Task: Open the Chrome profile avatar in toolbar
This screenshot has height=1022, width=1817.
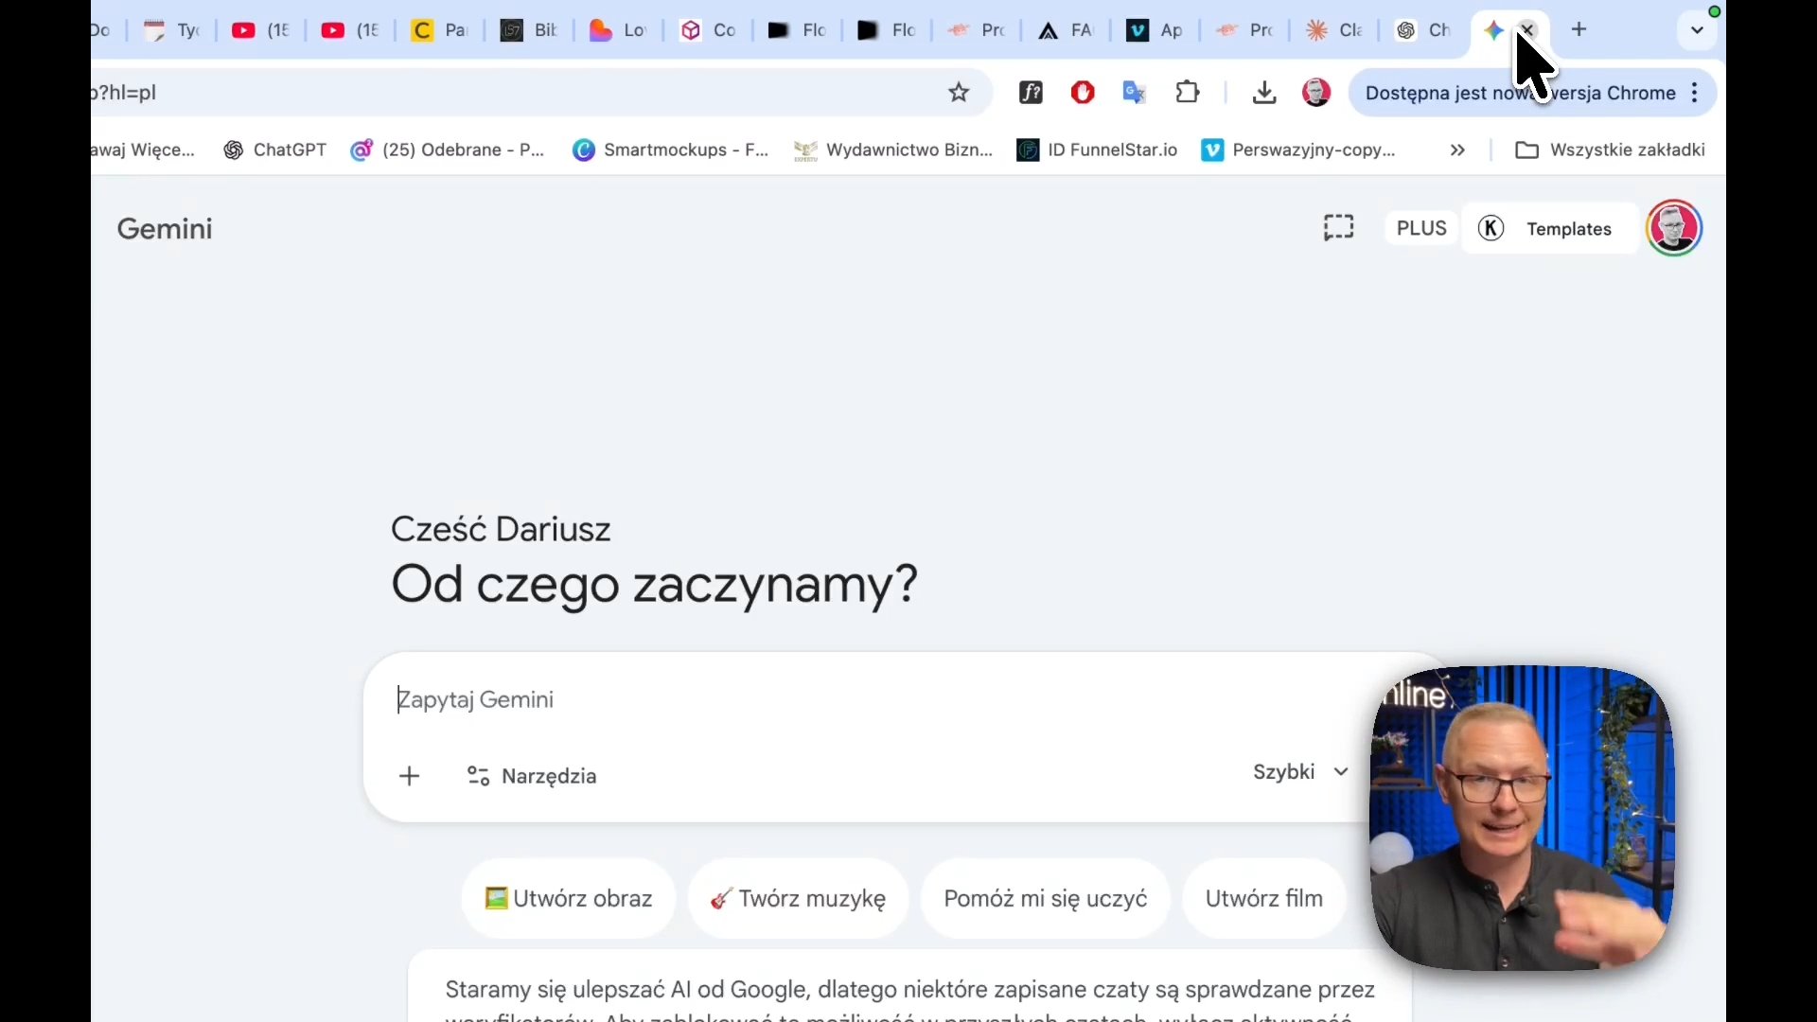Action: pos(1316,93)
